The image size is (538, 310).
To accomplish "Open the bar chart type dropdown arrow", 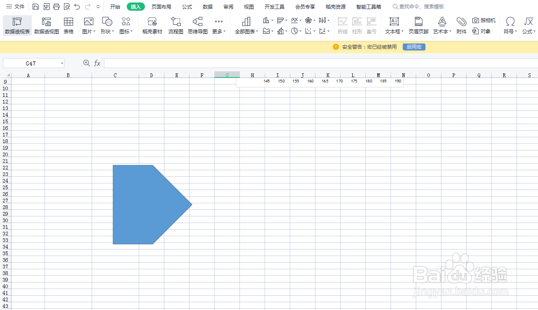I will (x=287, y=20).
